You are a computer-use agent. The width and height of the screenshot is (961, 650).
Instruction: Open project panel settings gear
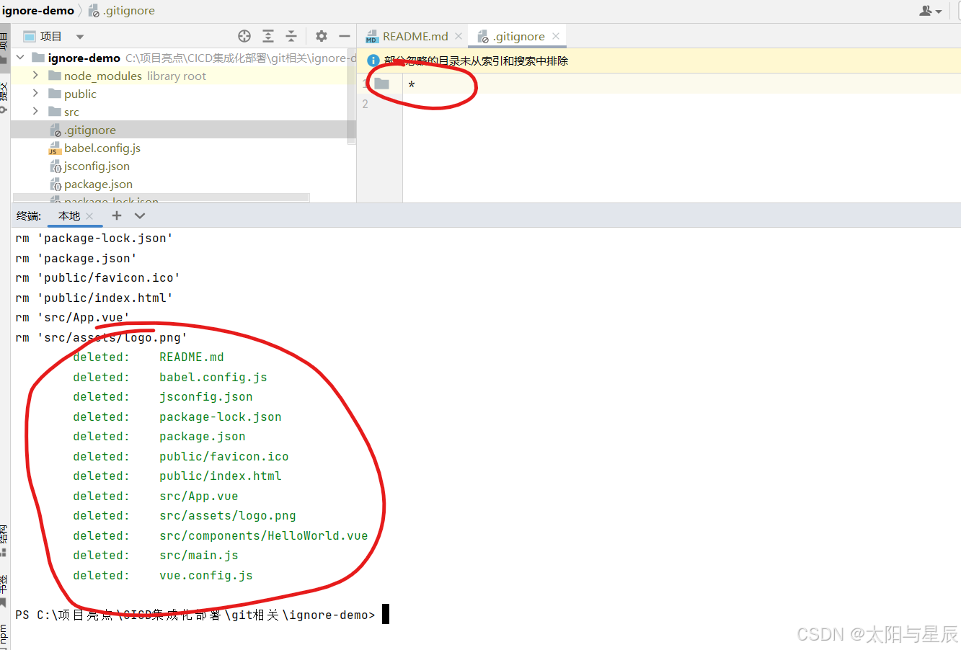point(322,36)
